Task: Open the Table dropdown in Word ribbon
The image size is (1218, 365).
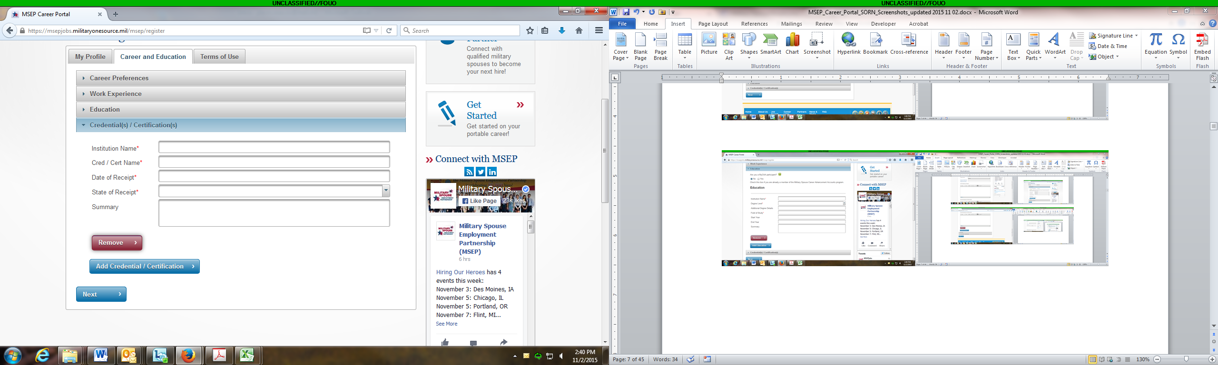Action: pyautogui.click(x=685, y=47)
